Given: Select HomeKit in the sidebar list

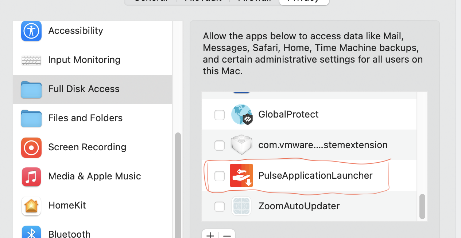Looking at the screenshot, I should [93, 206].
